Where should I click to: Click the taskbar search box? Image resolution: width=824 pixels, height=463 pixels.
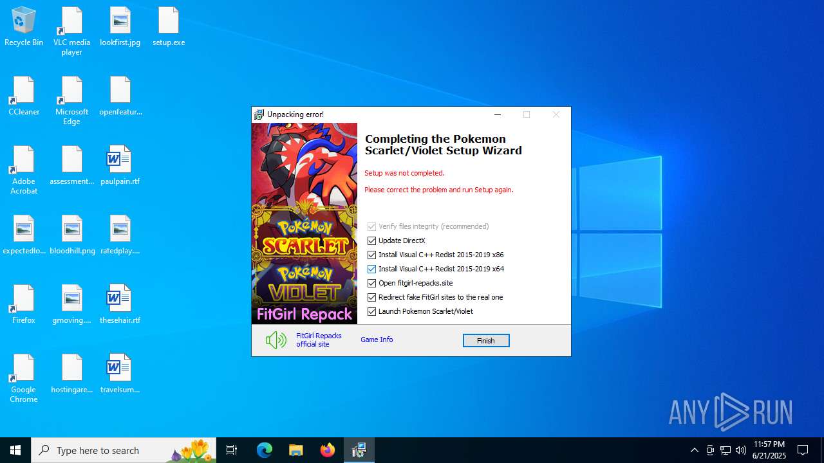coord(123,450)
